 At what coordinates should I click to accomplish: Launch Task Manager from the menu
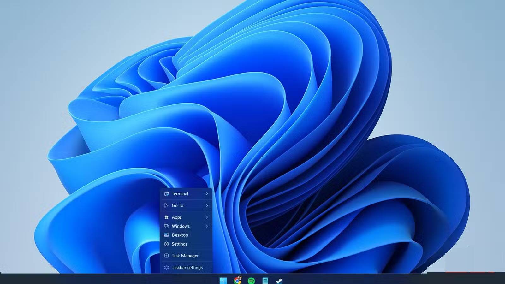pyautogui.click(x=185, y=256)
